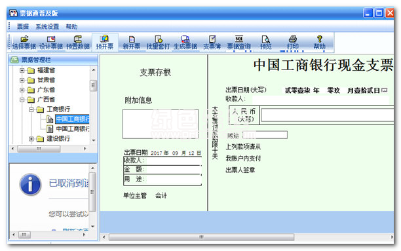Click the 预开票 toolbar button
The height and width of the screenshot is (251, 401).
(105, 43)
